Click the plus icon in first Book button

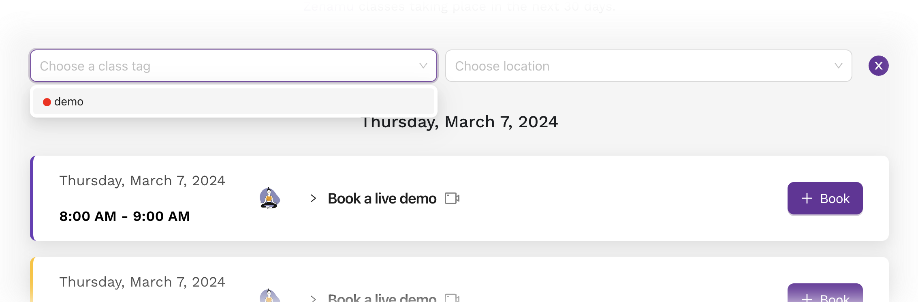(807, 198)
